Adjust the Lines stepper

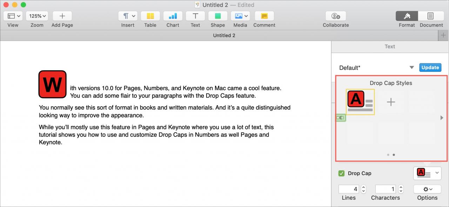[x=363, y=189]
